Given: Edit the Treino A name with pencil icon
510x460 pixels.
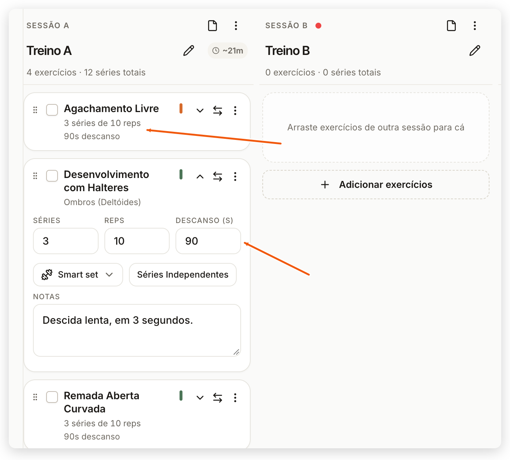Looking at the screenshot, I should point(189,51).
